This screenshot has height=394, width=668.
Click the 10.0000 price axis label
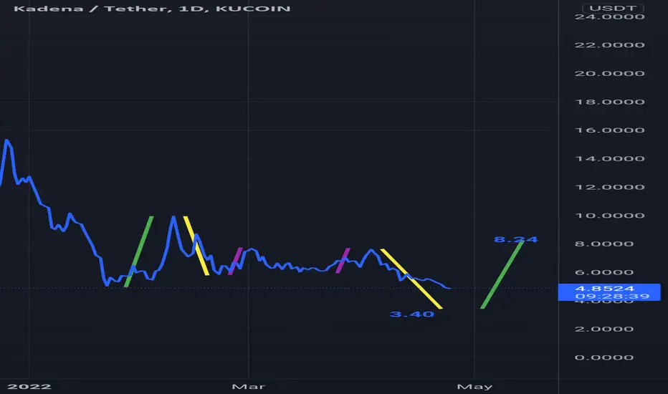click(x=610, y=215)
